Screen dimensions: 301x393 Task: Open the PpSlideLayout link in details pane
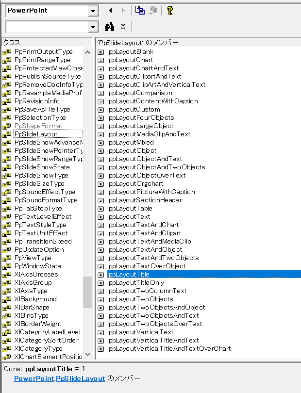pos(80,378)
